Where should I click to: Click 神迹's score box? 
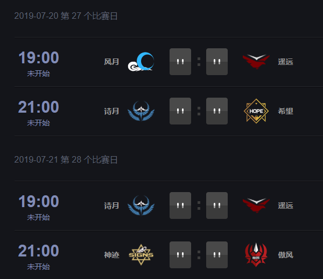coord(180,255)
